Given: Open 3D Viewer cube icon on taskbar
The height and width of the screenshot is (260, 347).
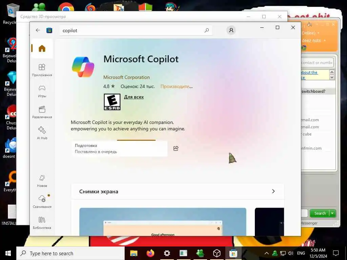Looking at the screenshot, I should tap(217, 253).
